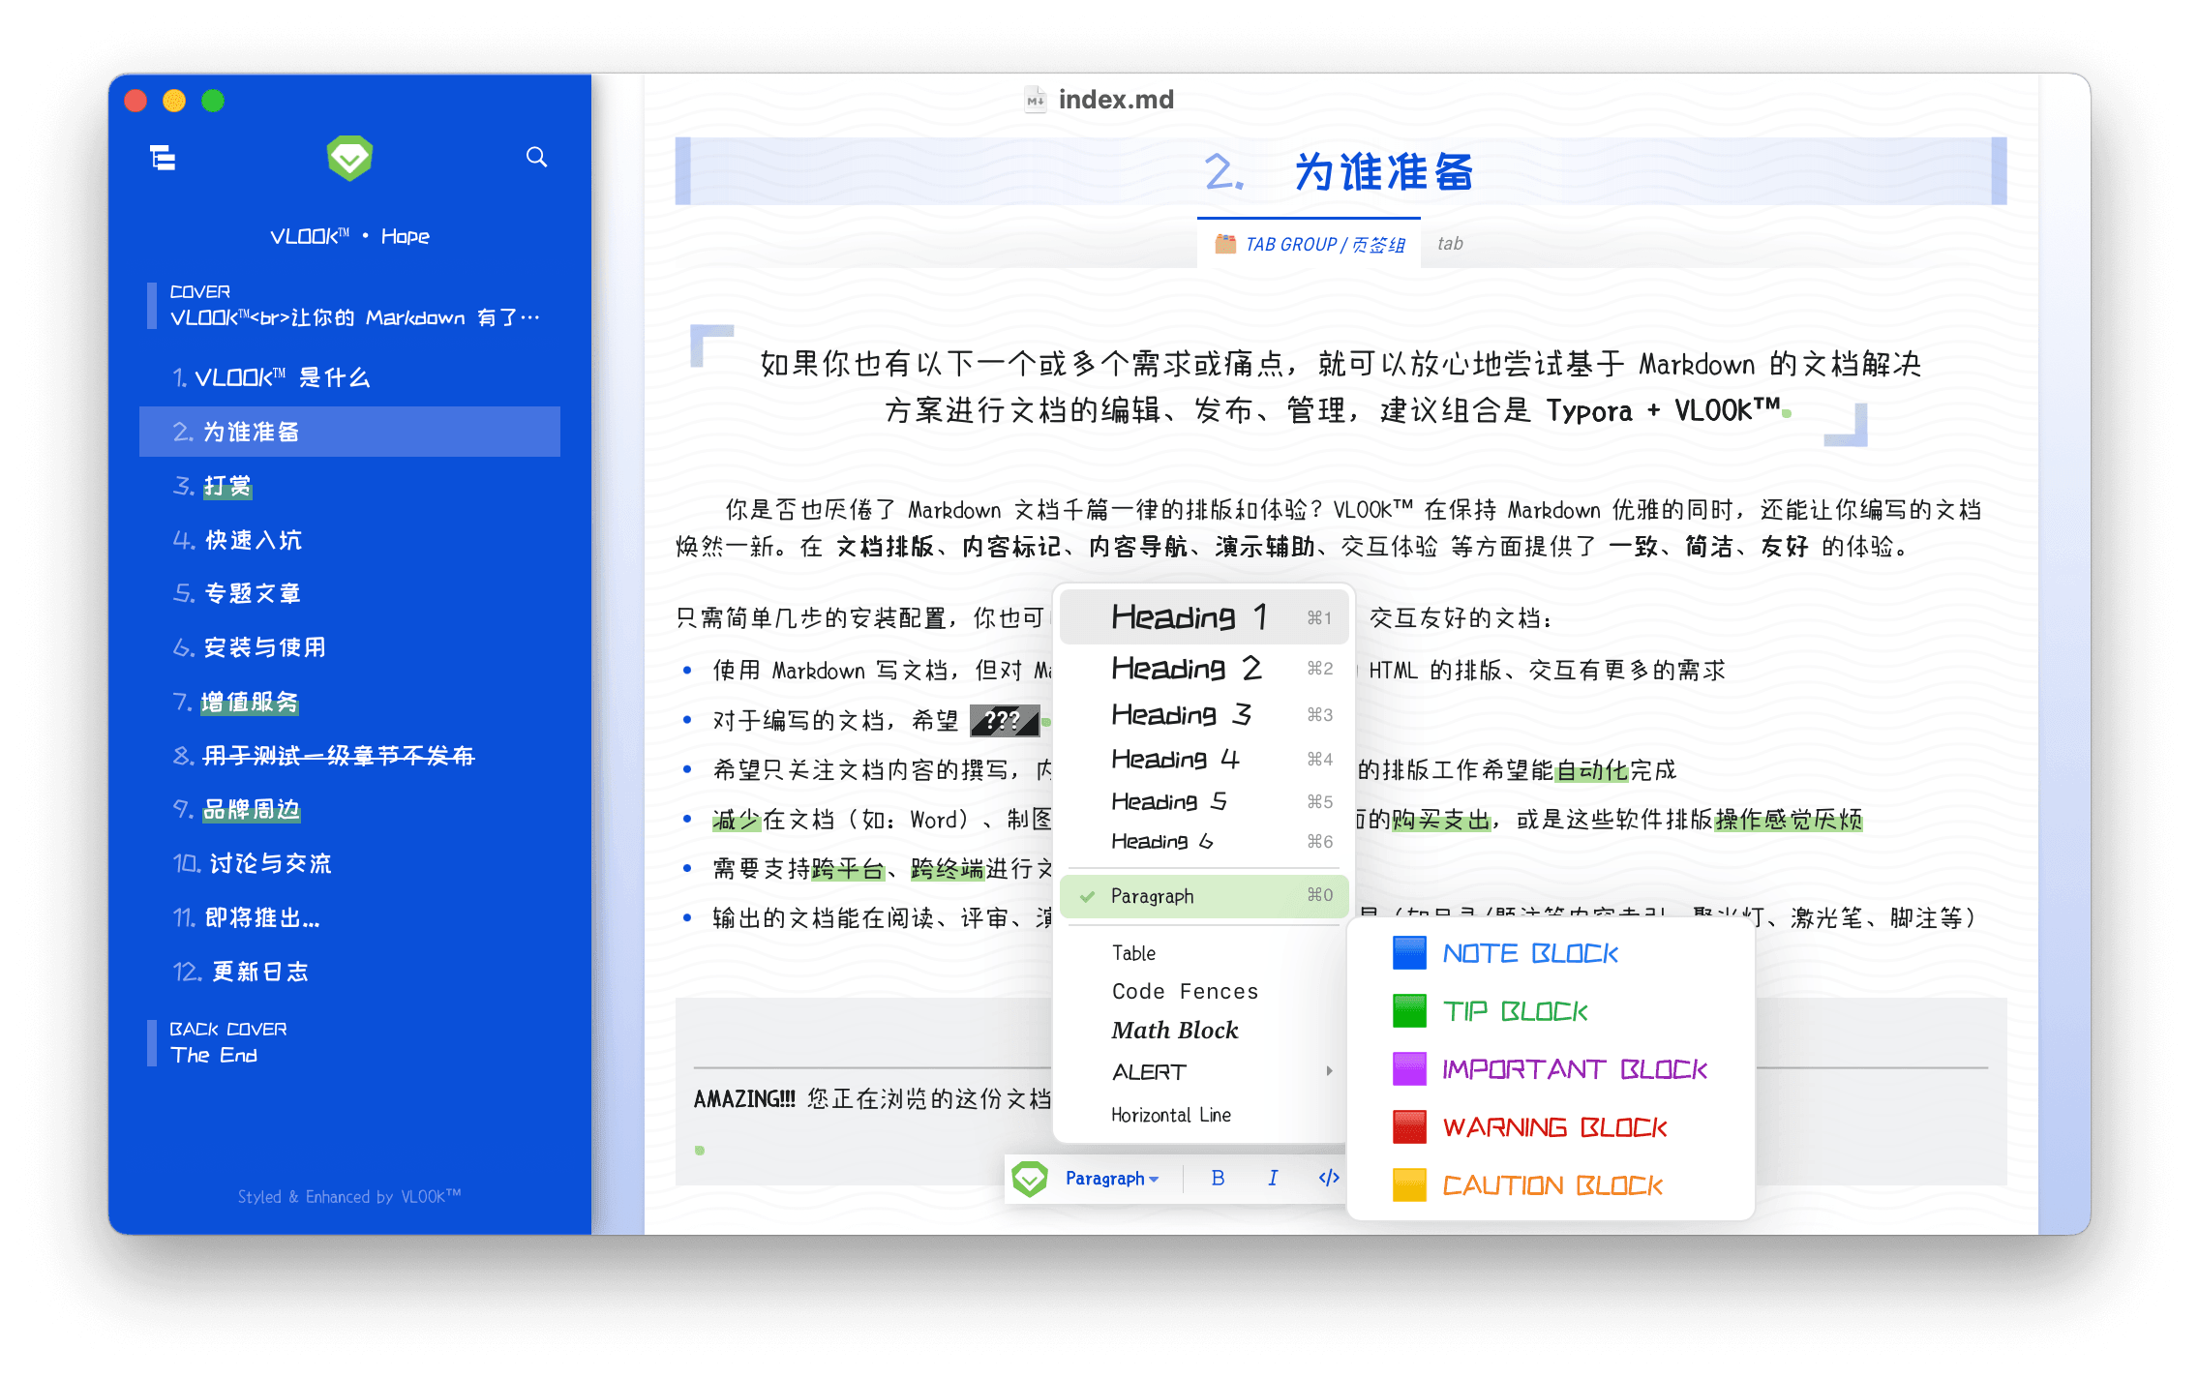The image size is (2199, 1378).
Task: Click the highlighted 购买支出 text
Action: [1441, 821]
